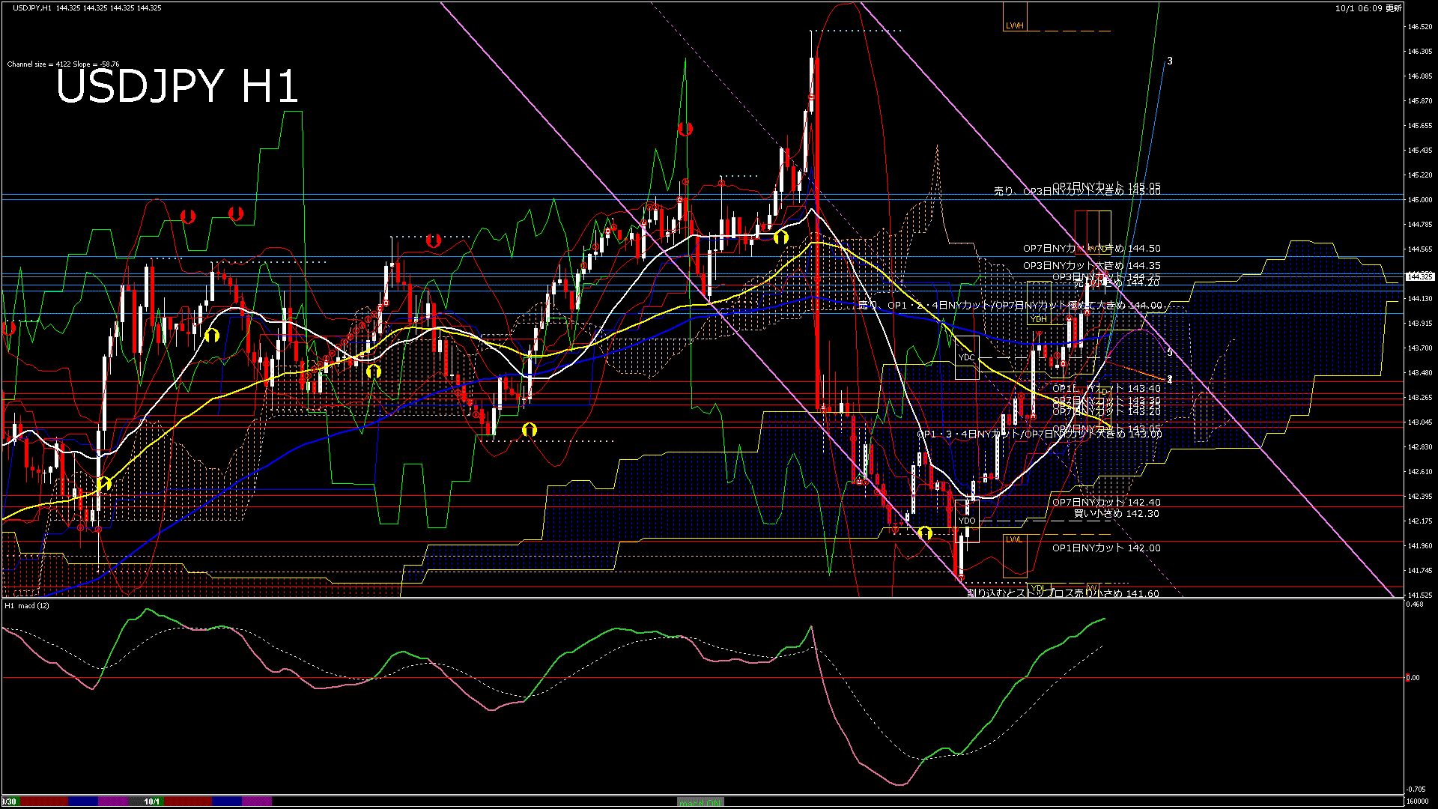1438x809 pixels.
Task: Click the yellow YDH label
Action: 1039,319
